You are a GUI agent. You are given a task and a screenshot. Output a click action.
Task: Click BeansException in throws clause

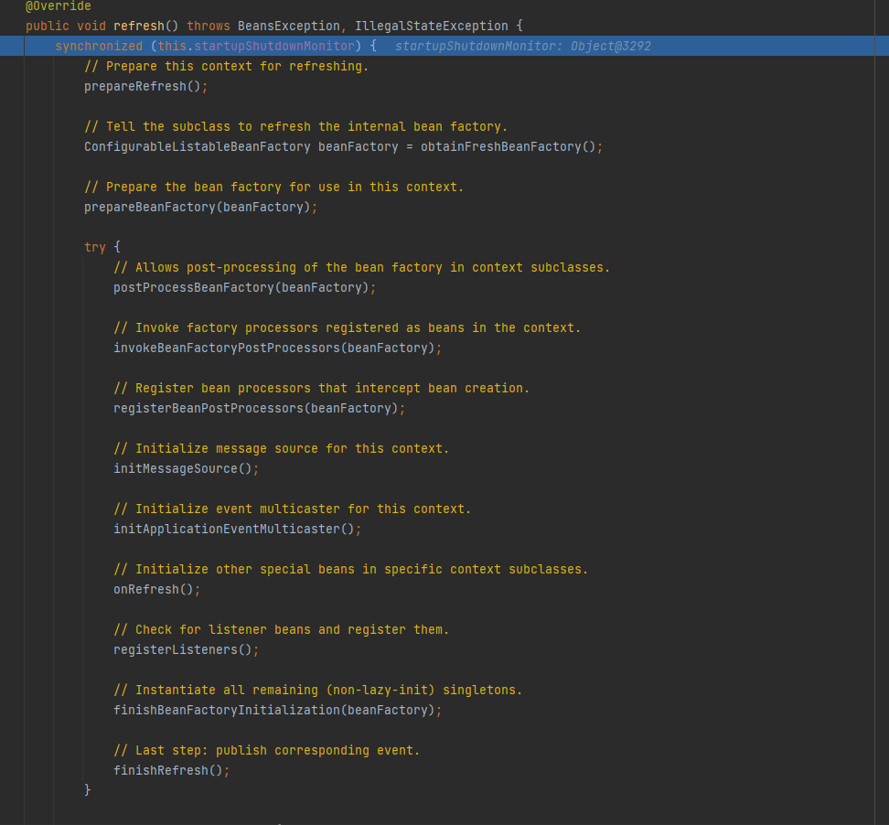pos(289,27)
